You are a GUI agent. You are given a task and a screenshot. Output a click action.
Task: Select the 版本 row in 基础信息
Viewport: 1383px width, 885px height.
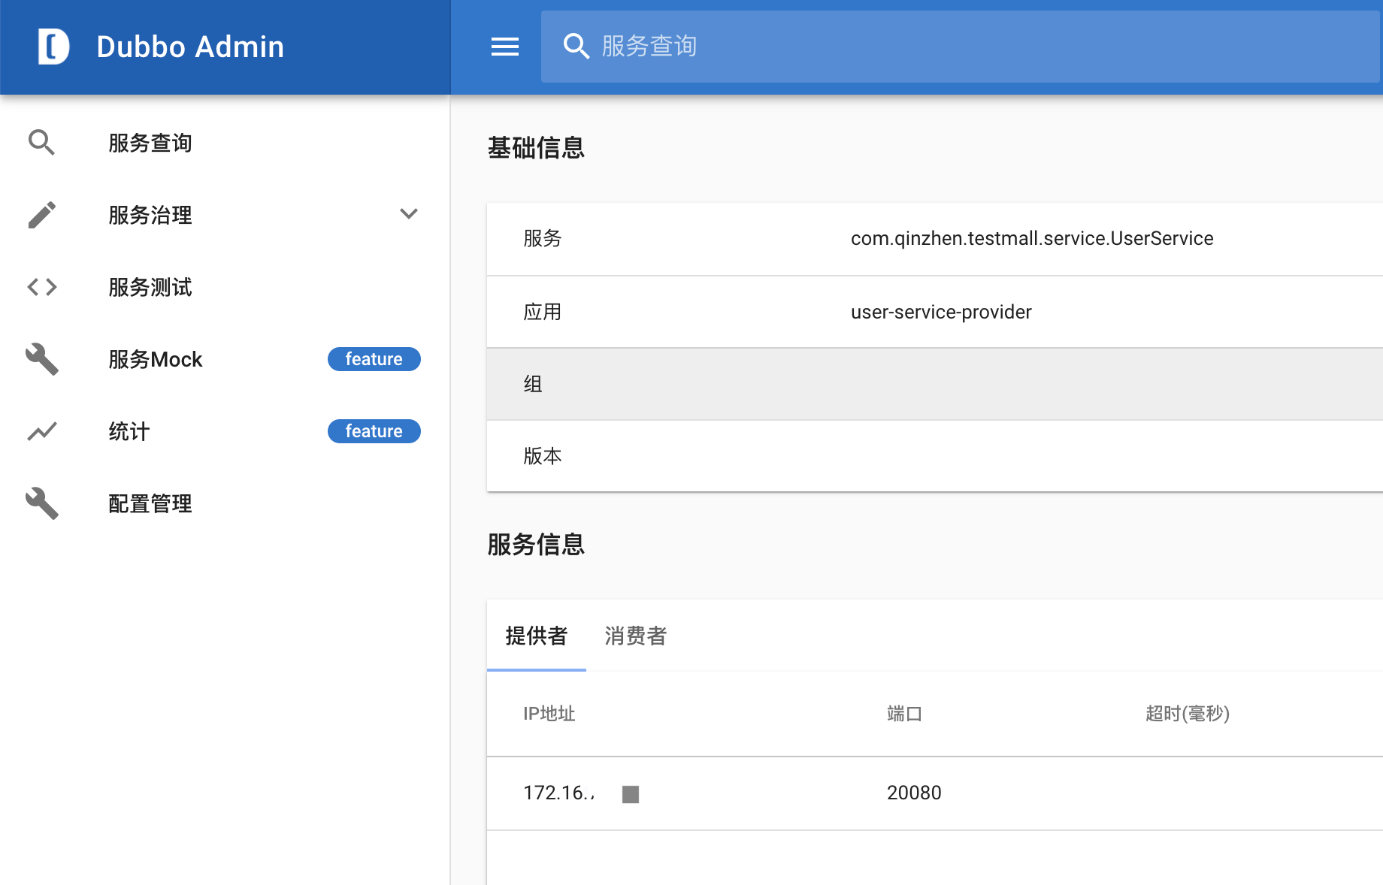tap(935, 456)
